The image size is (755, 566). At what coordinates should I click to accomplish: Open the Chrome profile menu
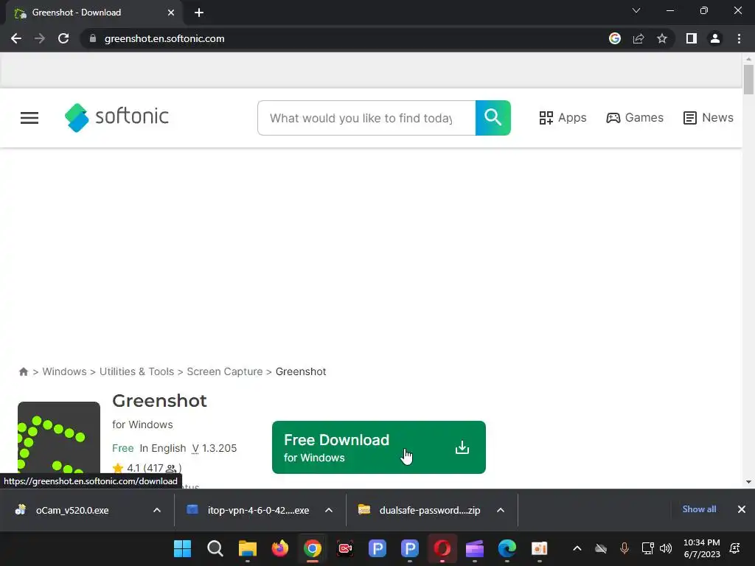715,38
